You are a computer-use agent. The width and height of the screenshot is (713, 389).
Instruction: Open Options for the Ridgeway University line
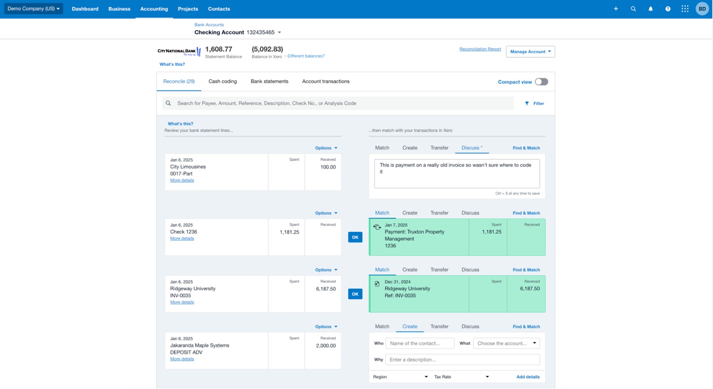(326, 270)
